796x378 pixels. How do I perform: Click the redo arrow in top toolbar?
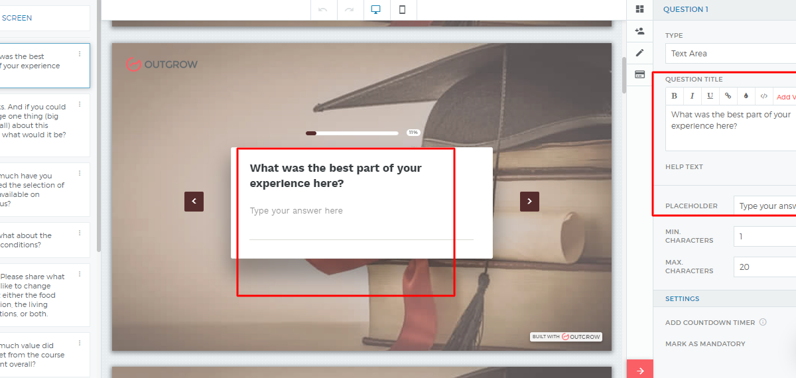tap(350, 9)
